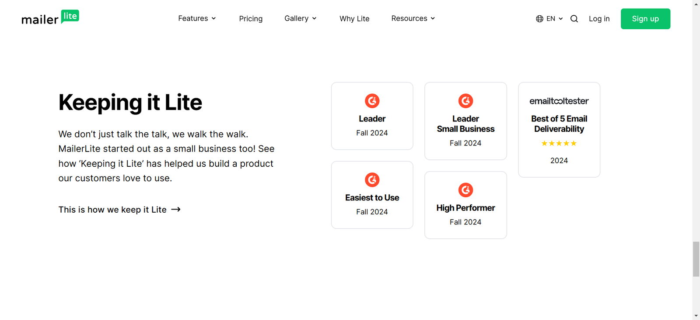Click the emailtooltester logo
The height and width of the screenshot is (320, 700).
[559, 101]
